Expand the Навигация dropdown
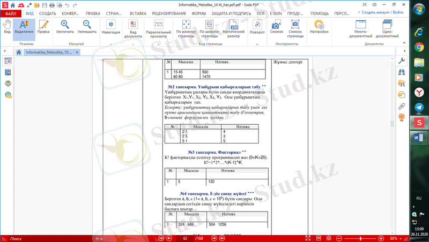 [x=110, y=27]
